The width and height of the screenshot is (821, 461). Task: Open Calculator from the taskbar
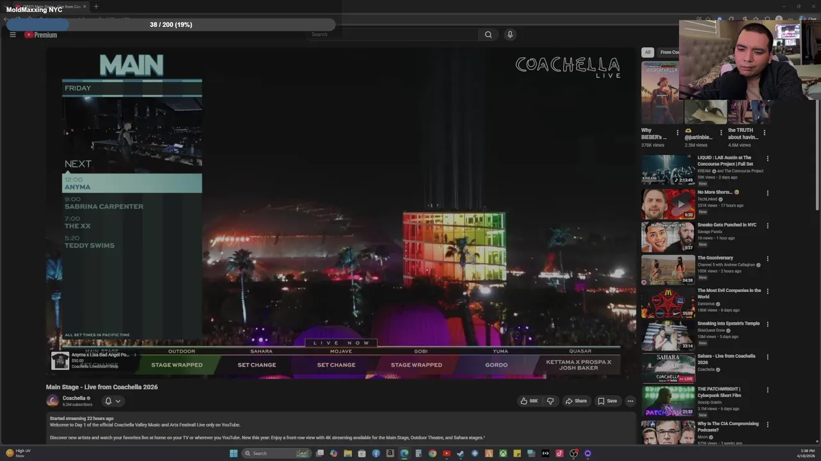click(x=418, y=453)
